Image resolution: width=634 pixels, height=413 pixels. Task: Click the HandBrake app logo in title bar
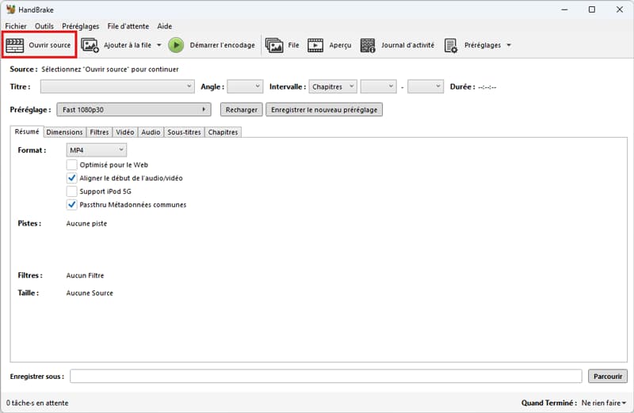point(10,9)
